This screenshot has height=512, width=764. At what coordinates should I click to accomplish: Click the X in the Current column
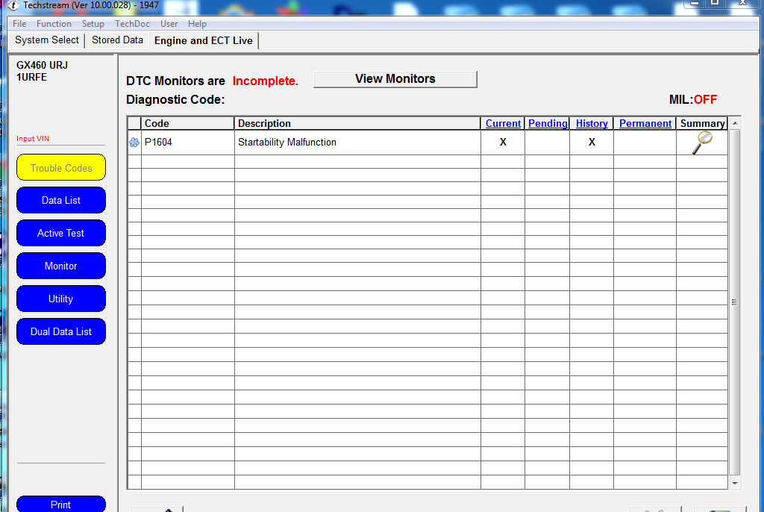click(x=503, y=143)
